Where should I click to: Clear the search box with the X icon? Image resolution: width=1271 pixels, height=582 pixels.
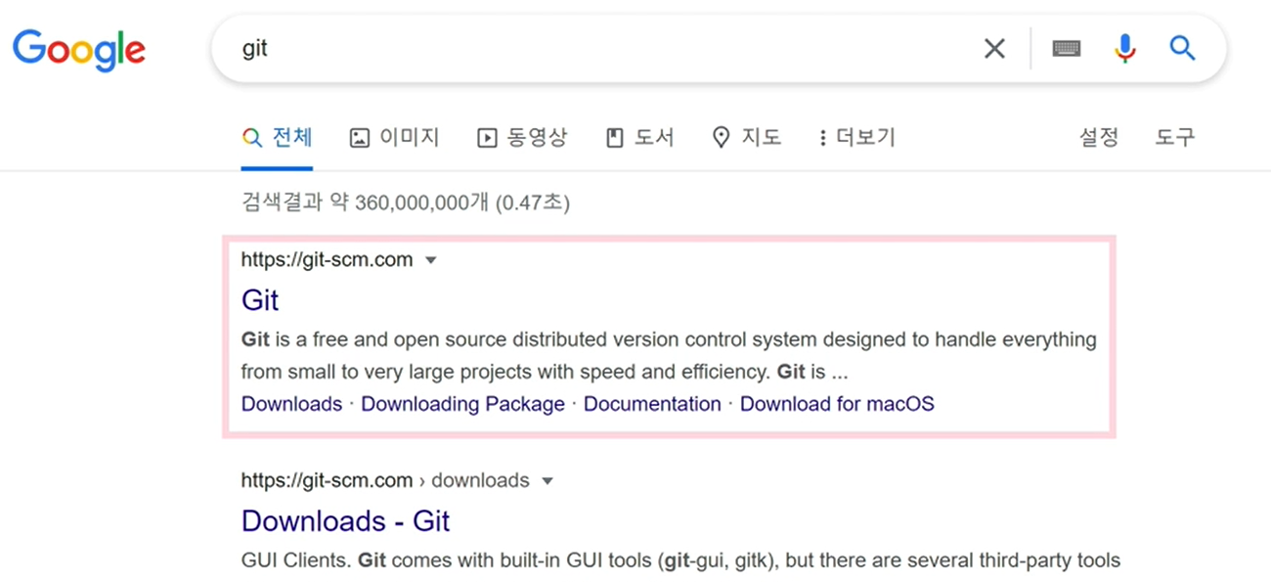click(994, 48)
